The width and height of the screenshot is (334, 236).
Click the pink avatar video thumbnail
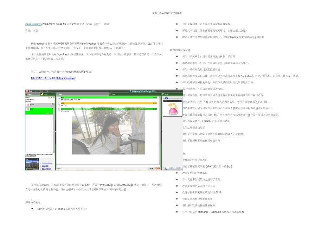click(x=173, y=109)
